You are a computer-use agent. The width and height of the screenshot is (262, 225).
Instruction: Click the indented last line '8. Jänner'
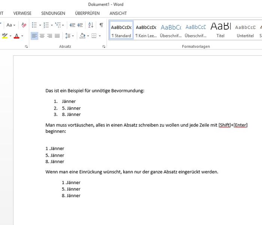coord(71,195)
